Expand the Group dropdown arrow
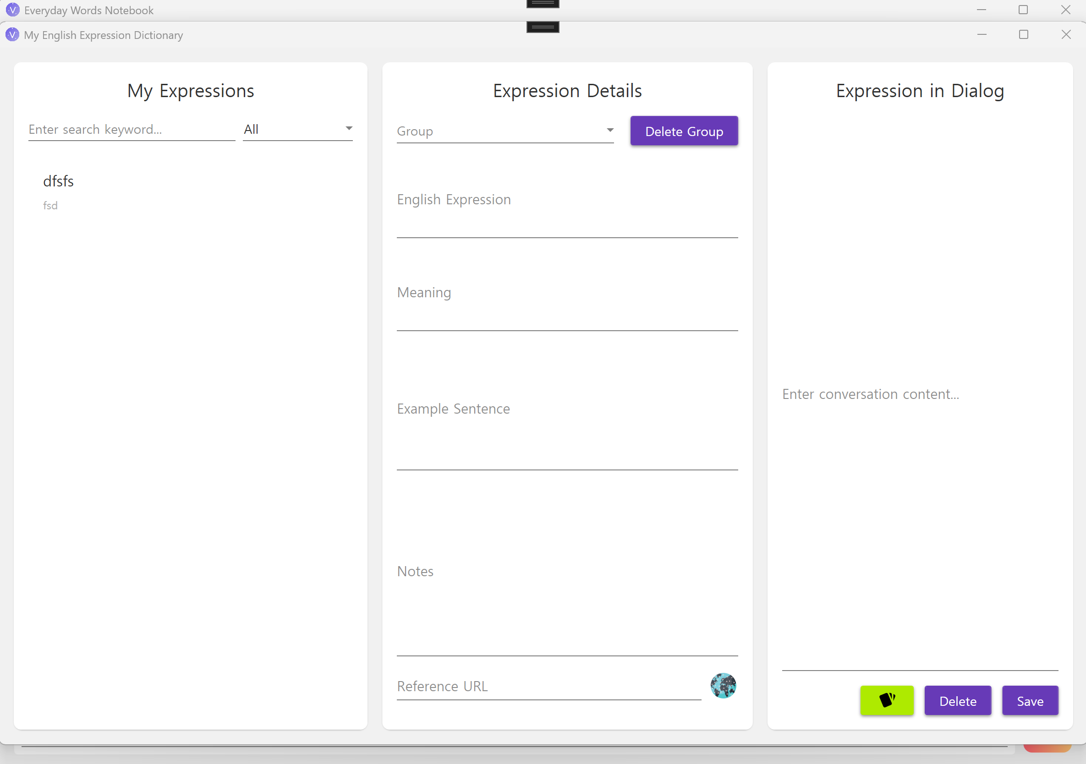The width and height of the screenshot is (1086, 764). [x=610, y=130]
